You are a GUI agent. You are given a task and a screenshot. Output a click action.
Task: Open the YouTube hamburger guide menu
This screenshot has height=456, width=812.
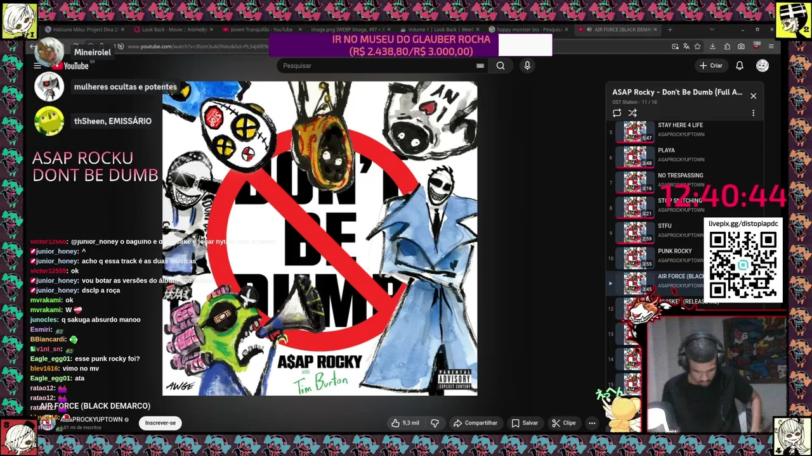click(x=37, y=66)
